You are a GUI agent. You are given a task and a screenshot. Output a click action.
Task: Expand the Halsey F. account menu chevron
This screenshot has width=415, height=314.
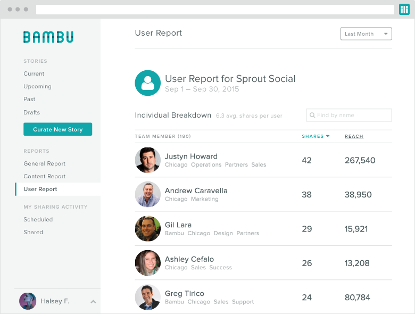click(93, 302)
